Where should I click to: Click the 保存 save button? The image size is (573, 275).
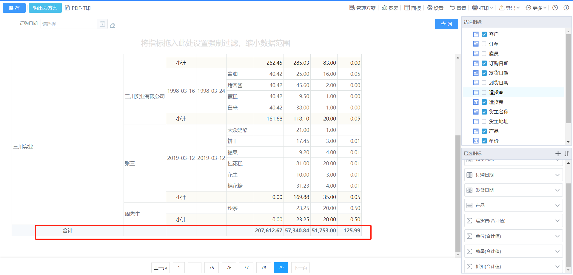point(14,8)
